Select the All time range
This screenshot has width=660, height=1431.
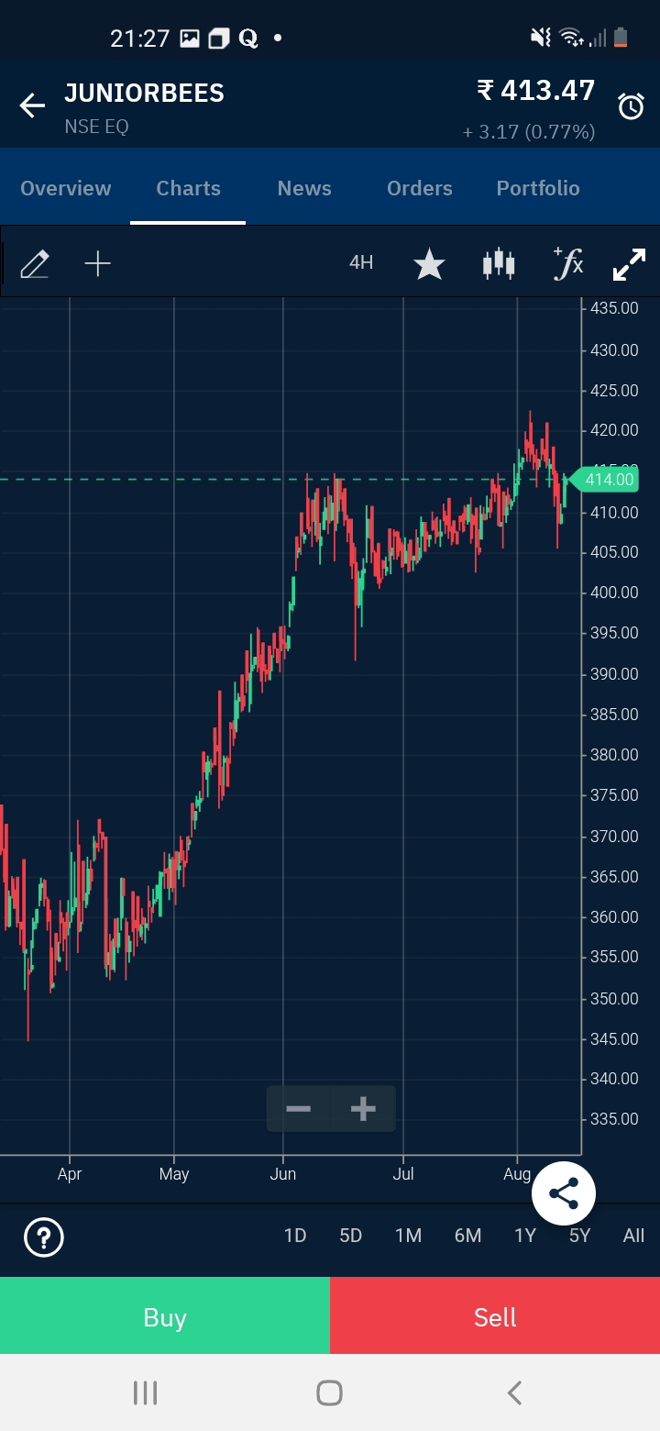[633, 1236]
